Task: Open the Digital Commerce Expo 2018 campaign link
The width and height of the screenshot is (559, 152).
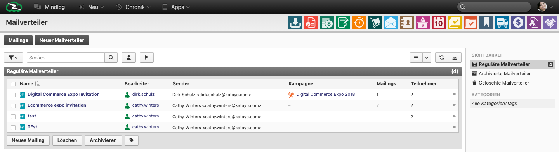Action: (x=325, y=94)
